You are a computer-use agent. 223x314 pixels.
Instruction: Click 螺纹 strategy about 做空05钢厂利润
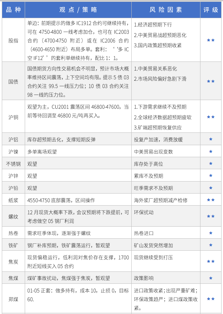pos(78,217)
